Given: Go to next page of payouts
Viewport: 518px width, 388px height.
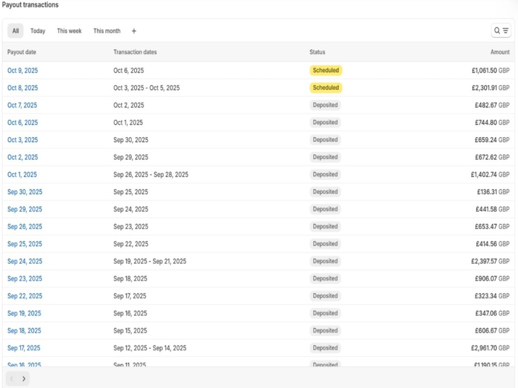Looking at the screenshot, I should click(24, 379).
